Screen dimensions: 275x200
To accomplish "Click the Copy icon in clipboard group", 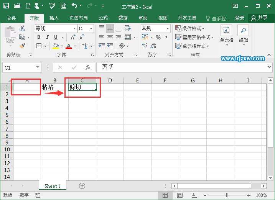I will click(22, 37).
